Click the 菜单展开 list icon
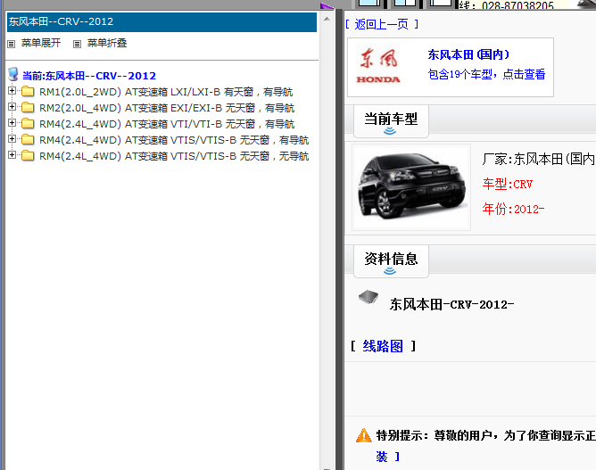 pos(12,44)
